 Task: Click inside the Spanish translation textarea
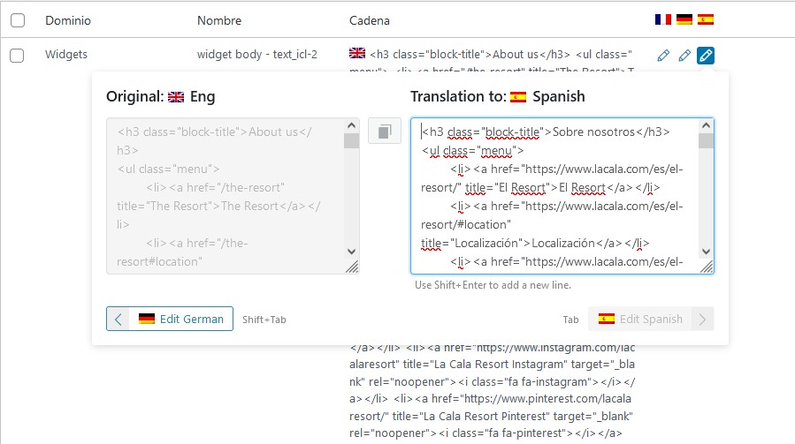click(x=554, y=197)
